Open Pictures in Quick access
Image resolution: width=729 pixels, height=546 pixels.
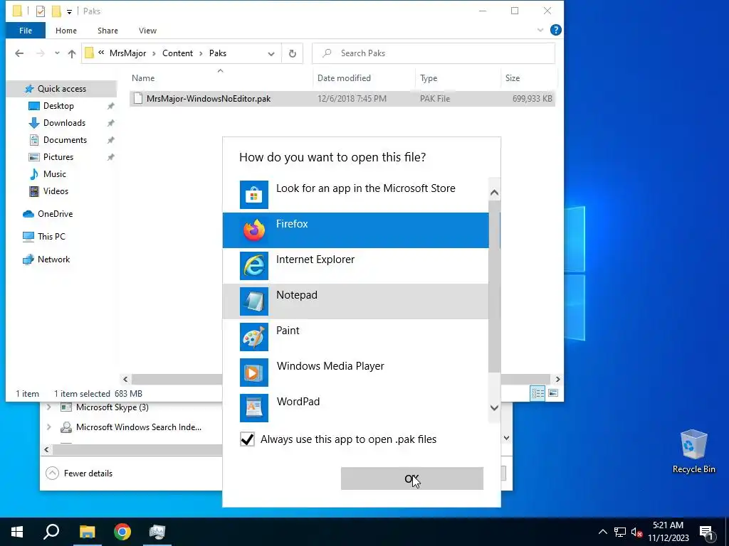pyautogui.click(x=58, y=157)
